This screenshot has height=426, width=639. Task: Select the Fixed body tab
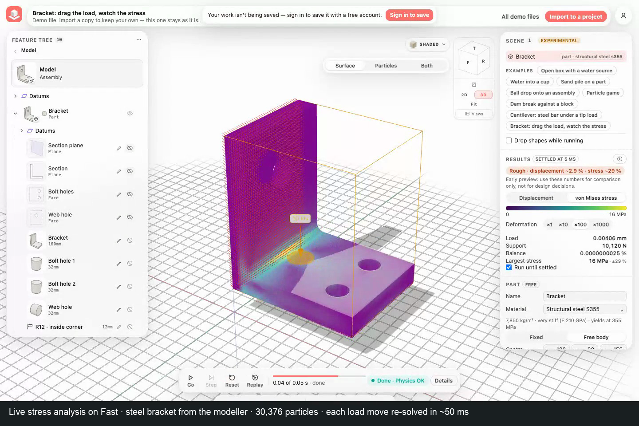click(x=536, y=337)
